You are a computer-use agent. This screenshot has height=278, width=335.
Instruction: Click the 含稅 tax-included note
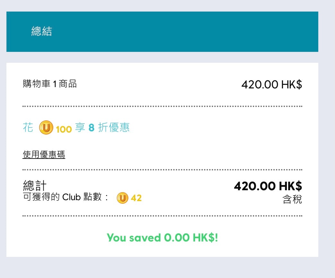(x=292, y=200)
